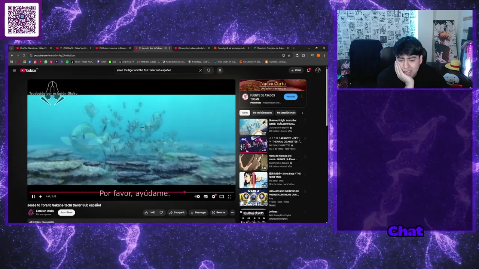Mute the video with the speaker icon

(x=40, y=197)
